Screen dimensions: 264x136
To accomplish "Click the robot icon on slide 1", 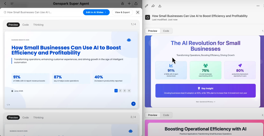I will pyautogui.click(x=129, y=40).
